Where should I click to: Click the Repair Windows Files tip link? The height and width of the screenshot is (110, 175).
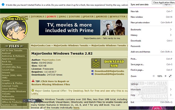tap(51, 83)
